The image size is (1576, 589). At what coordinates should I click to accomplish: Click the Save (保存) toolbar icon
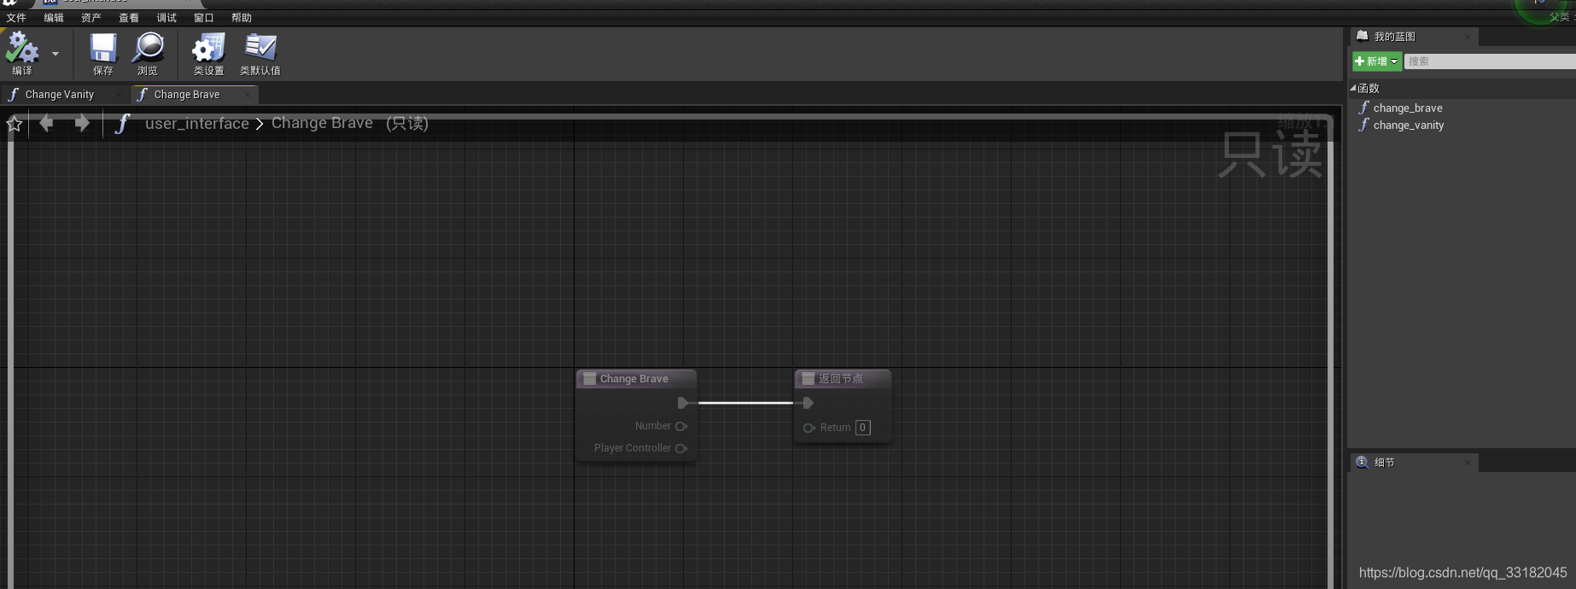pos(103,48)
